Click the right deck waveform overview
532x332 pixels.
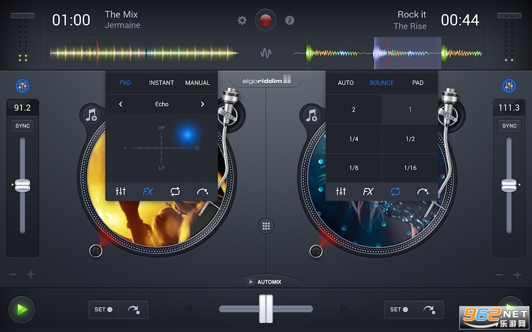click(387, 53)
